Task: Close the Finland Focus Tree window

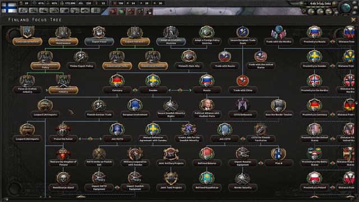Action: (x=353, y=20)
